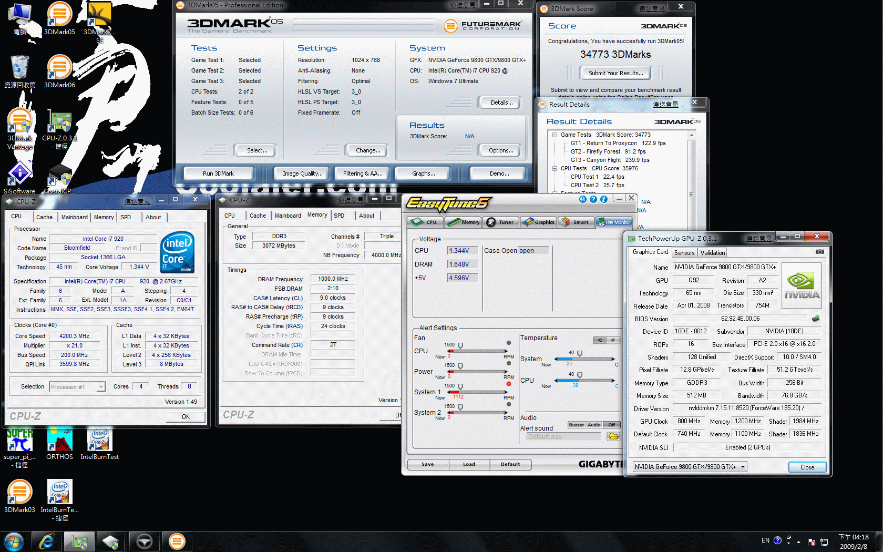Open CrystalCP desktop shortcut

point(59,180)
